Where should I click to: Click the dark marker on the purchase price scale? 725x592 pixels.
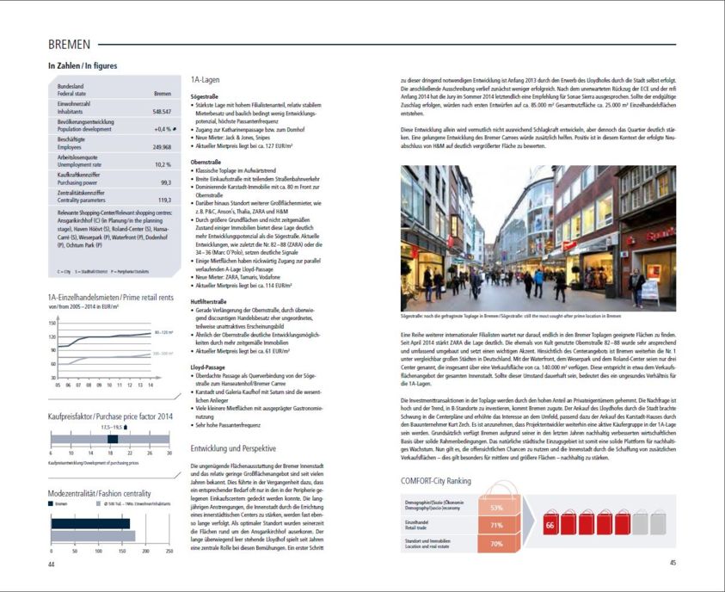(113, 440)
